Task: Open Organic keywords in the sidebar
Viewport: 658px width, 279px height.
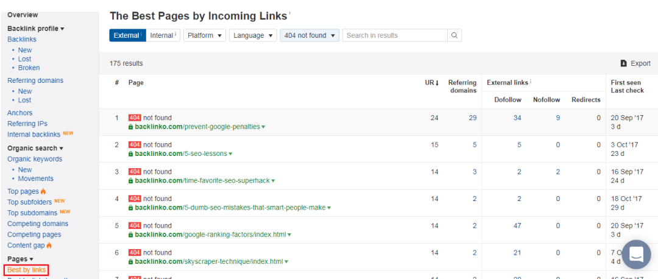Action: (x=35, y=159)
